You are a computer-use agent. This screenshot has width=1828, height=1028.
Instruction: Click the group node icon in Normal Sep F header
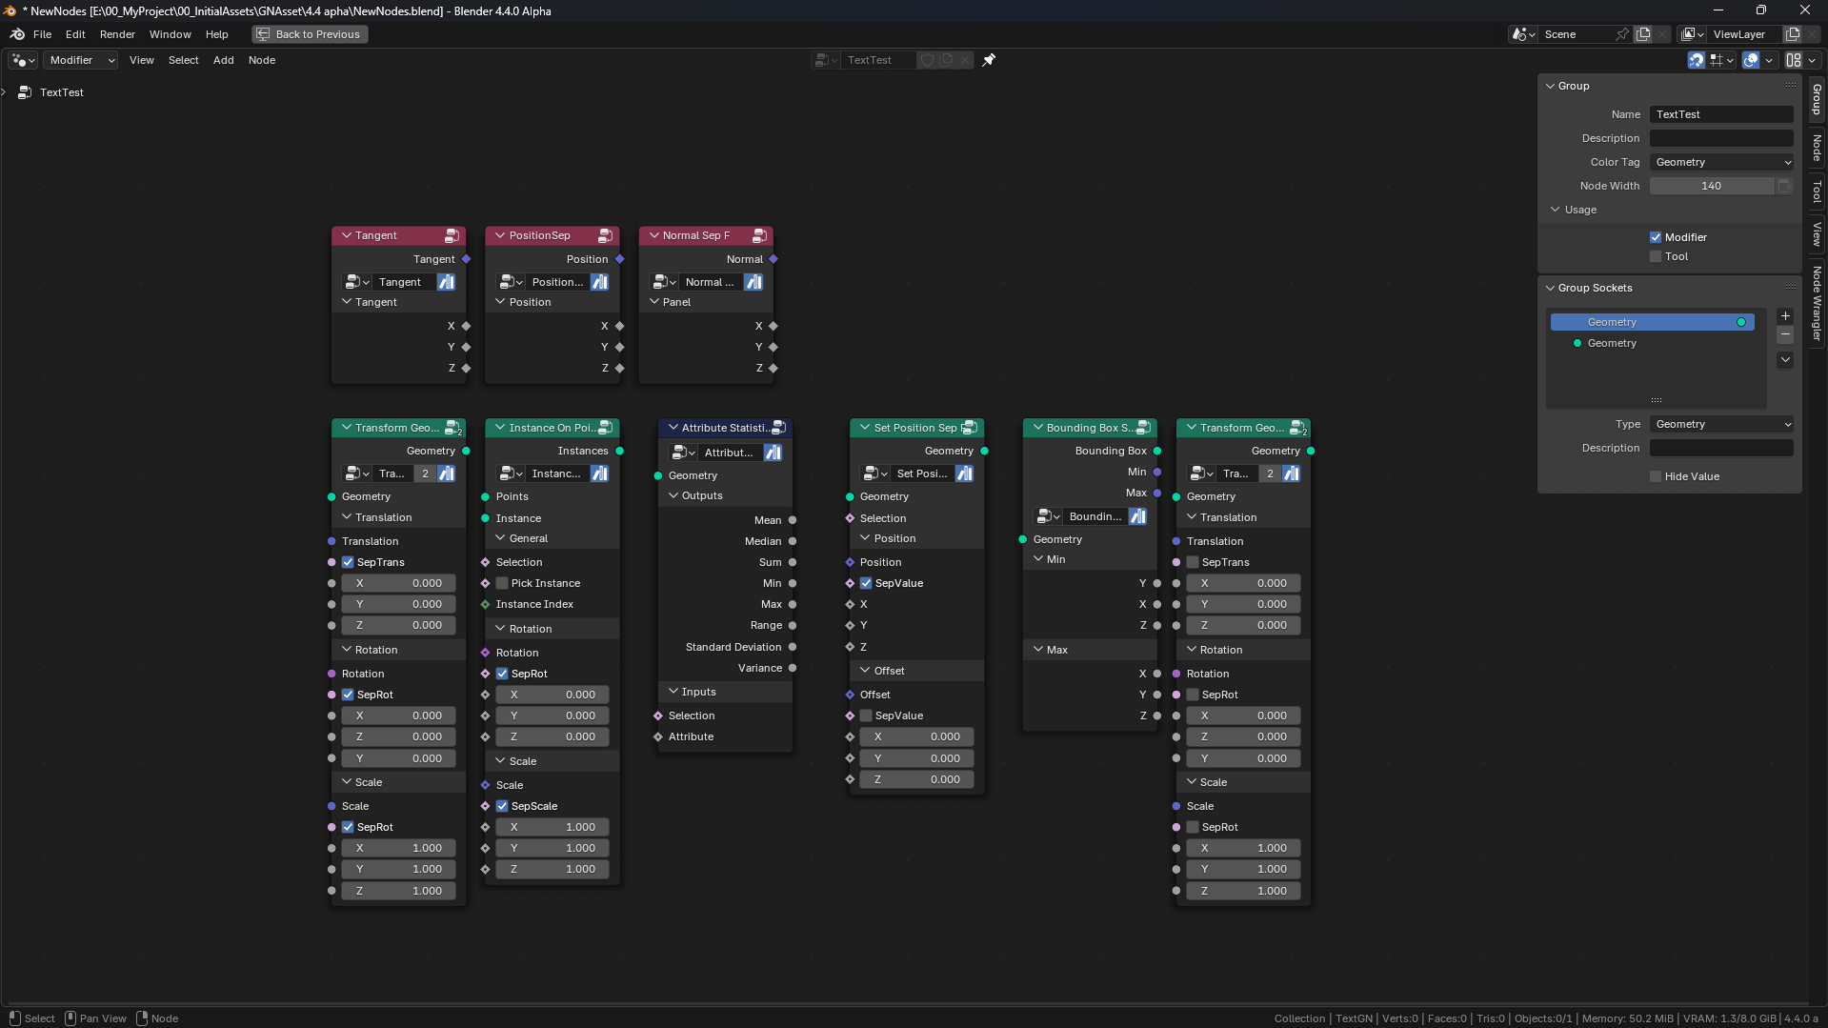759,235
